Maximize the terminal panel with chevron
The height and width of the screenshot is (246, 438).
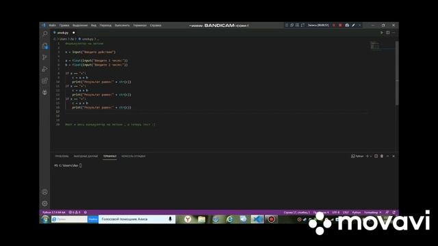[x=388, y=156]
